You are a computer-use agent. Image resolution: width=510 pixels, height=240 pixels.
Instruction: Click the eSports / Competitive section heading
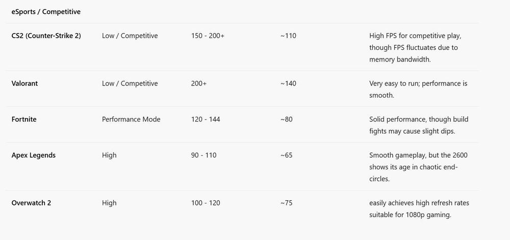[46, 11]
